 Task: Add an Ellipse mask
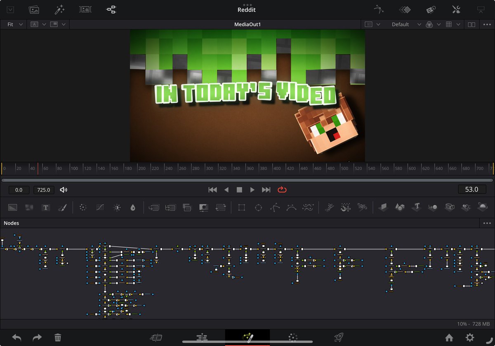coord(259,207)
